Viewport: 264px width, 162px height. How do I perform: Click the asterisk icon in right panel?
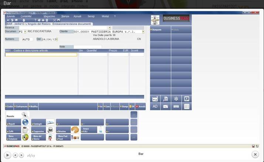(176, 99)
